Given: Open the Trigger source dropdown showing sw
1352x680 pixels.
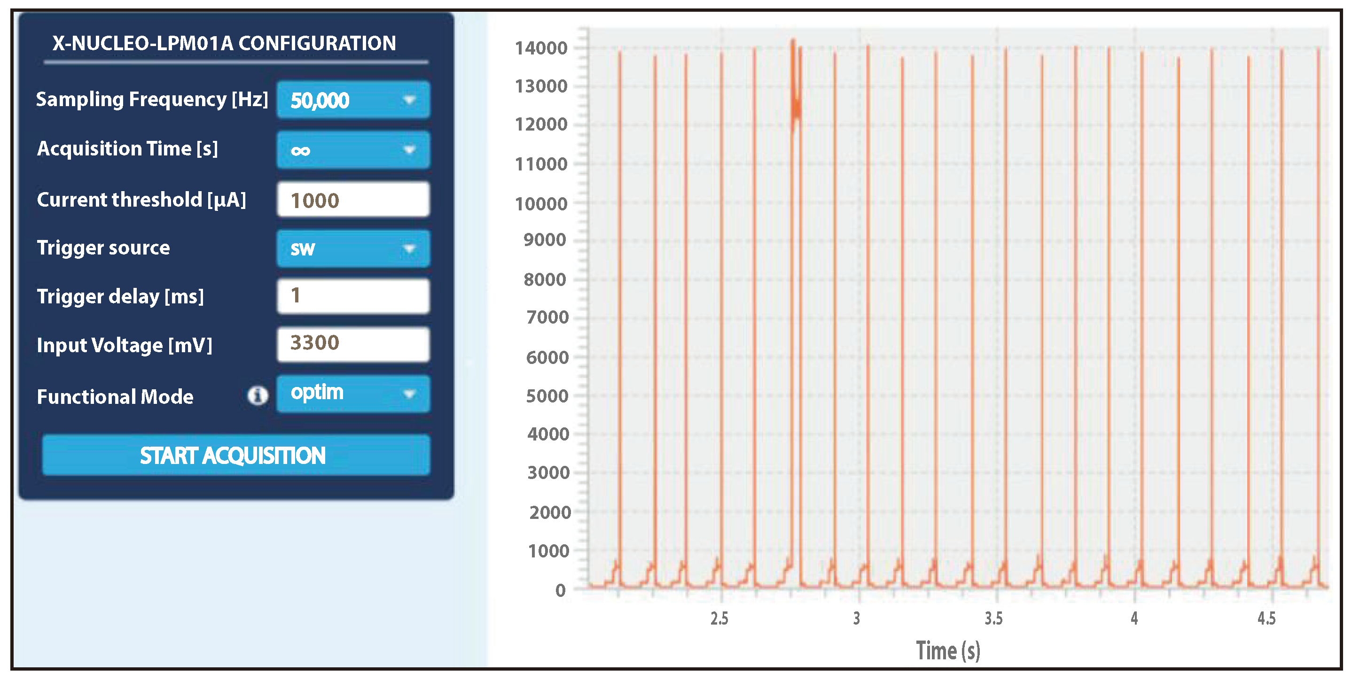Looking at the screenshot, I should 353,248.
